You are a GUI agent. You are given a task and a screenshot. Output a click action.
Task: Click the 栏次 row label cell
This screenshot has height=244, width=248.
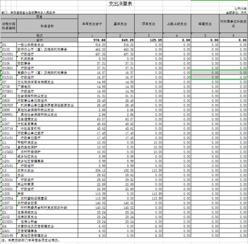[x=39, y=36]
